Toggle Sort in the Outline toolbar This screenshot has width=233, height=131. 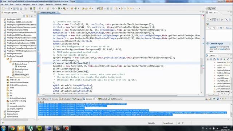[x=214, y=59]
